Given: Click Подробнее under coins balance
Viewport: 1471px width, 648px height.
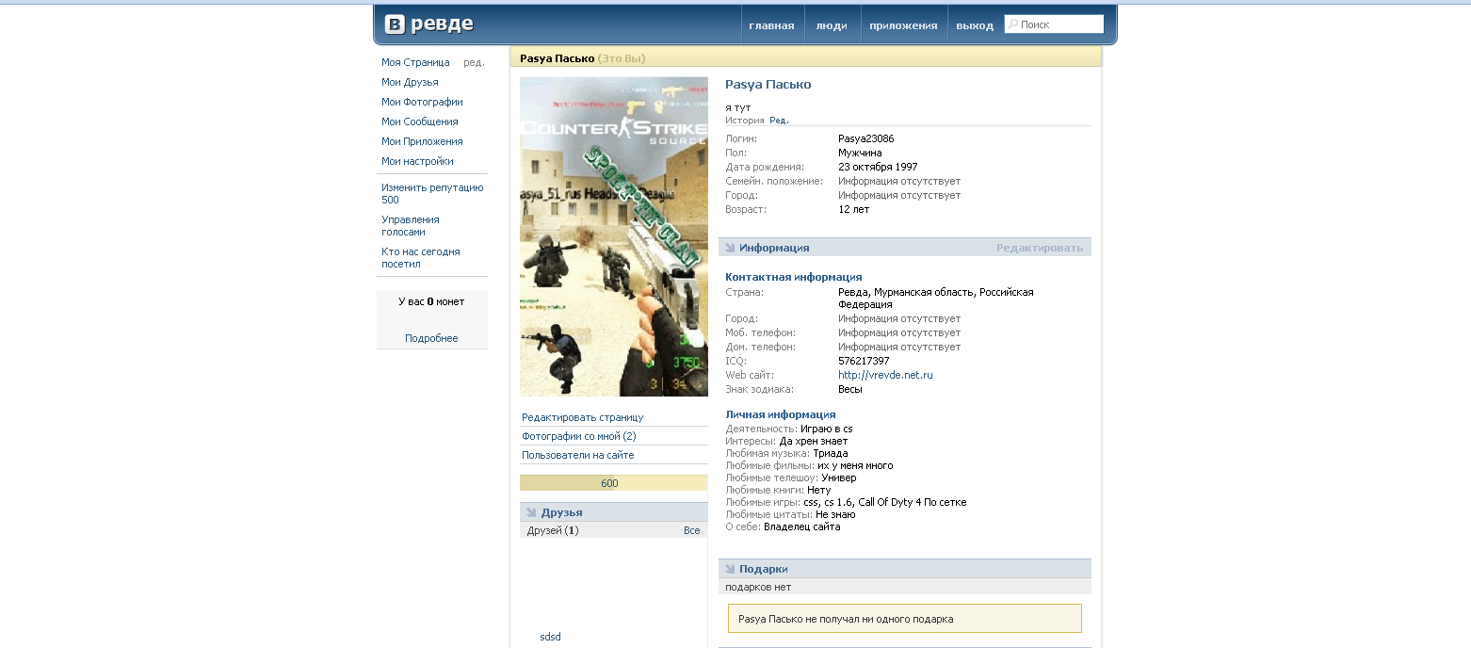Looking at the screenshot, I should click(431, 338).
